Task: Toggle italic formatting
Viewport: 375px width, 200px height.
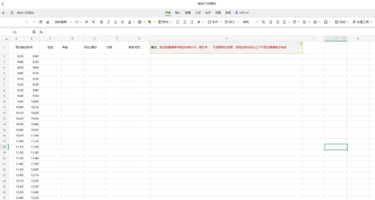Action: click(108, 22)
